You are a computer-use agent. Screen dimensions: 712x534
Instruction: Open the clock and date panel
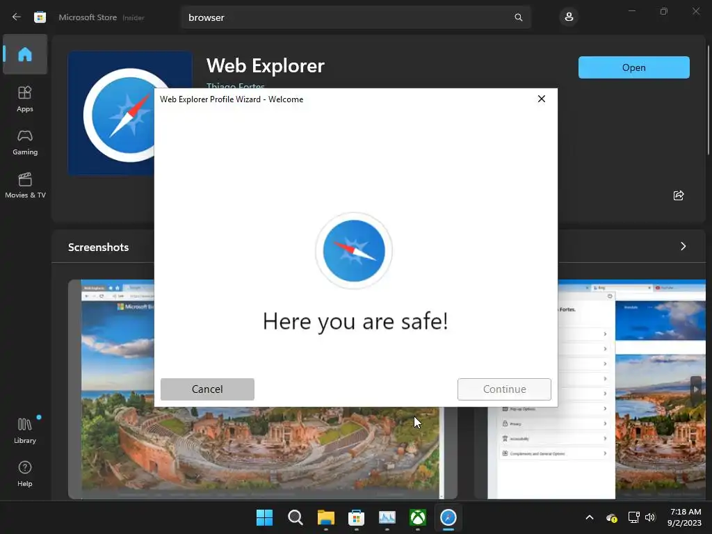click(x=684, y=517)
